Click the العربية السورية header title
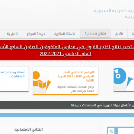Screen dimensions: 134x134 [x=114, y=11]
